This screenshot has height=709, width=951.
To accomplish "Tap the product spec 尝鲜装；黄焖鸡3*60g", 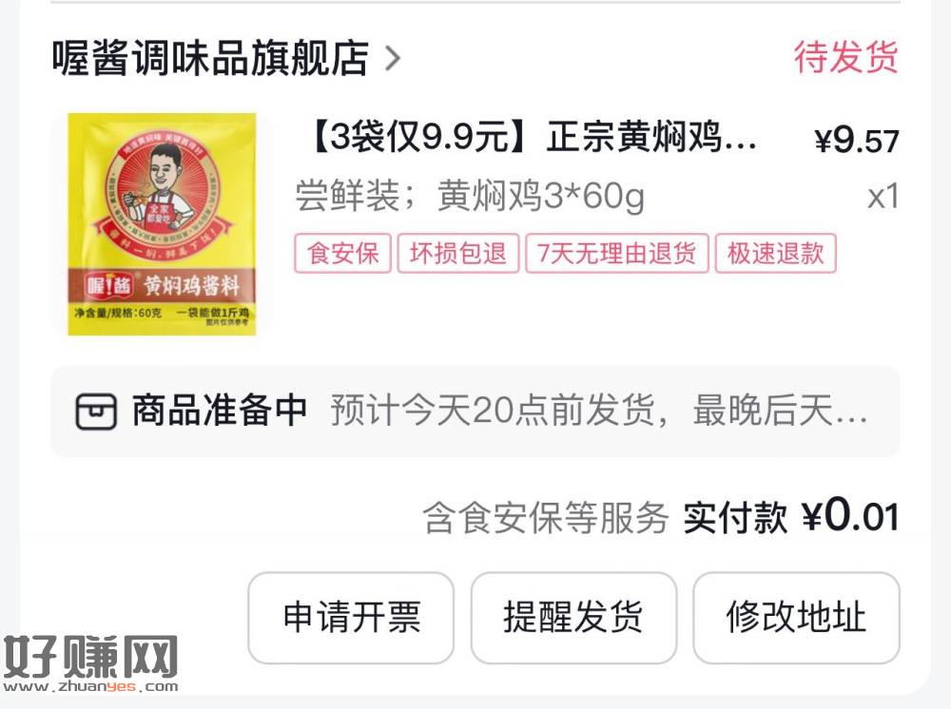I will coord(470,196).
